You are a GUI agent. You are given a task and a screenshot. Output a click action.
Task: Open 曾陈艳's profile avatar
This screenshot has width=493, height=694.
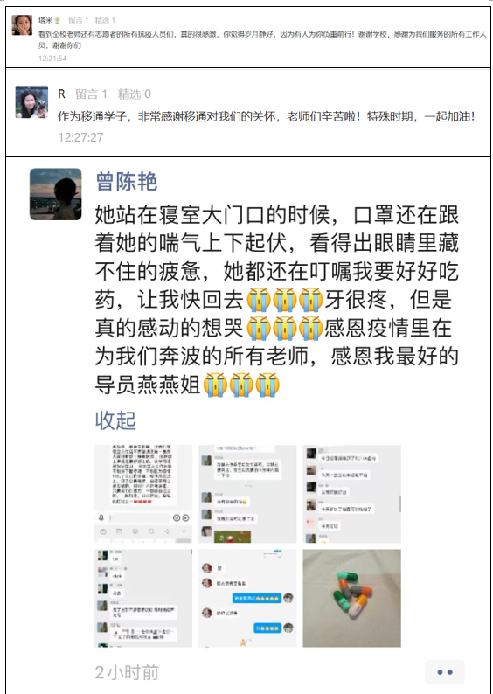click(56, 194)
